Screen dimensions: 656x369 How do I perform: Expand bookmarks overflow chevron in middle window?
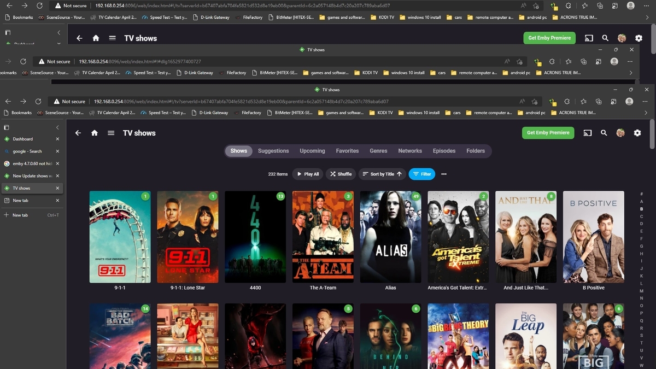(x=630, y=73)
